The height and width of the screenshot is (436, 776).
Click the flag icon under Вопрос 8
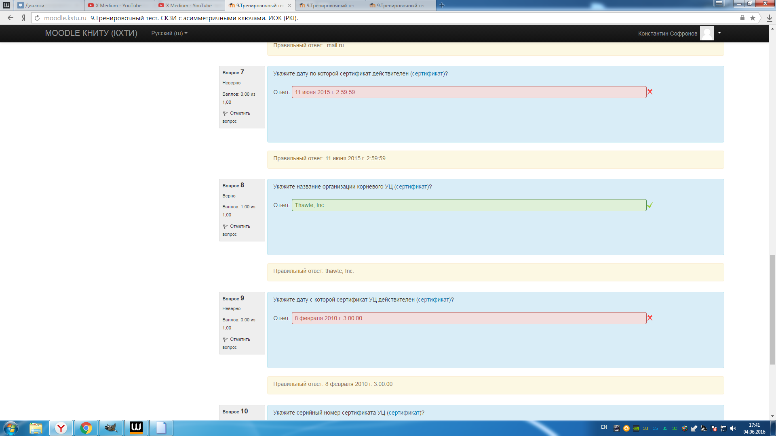tap(225, 226)
